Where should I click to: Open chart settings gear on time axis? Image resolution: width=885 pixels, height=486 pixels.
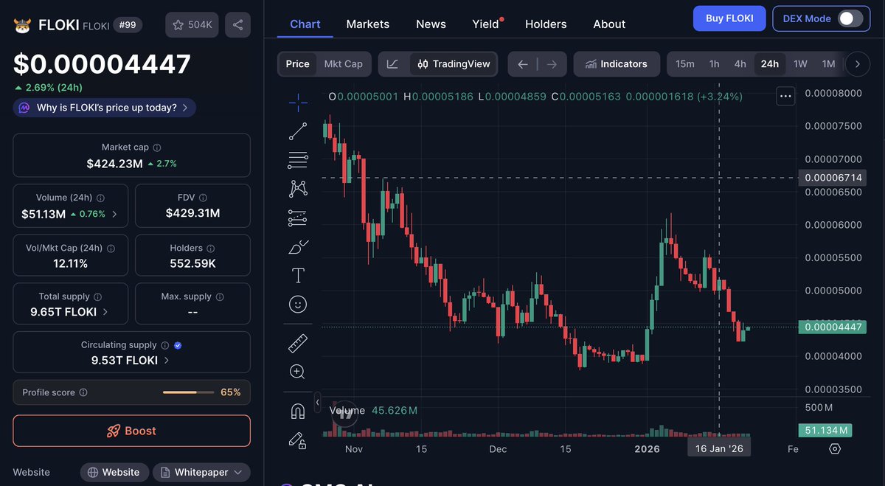(x=835, y=448)
